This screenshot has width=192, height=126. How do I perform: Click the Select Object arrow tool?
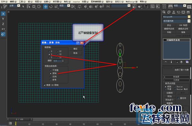(x=23, y=6)
